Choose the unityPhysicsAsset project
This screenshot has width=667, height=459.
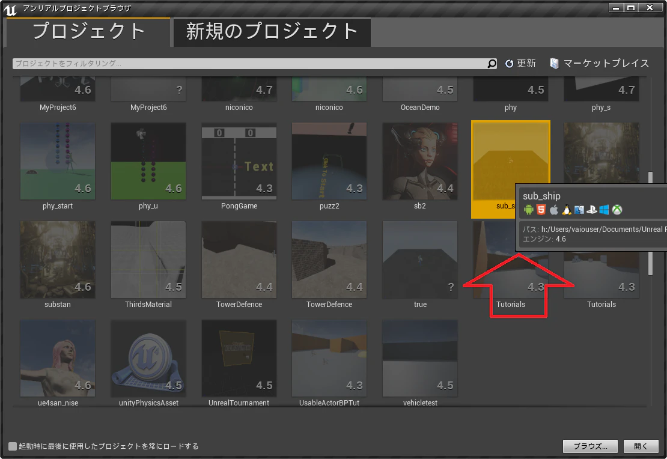click(148, 359)
